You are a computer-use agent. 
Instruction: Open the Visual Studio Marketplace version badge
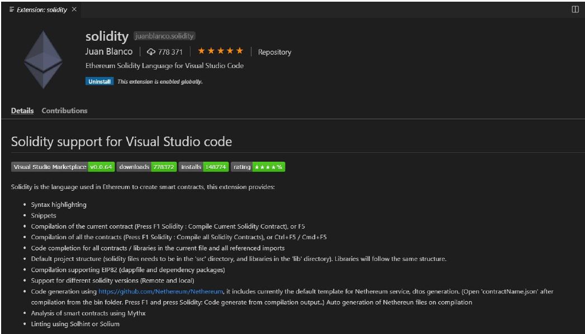click(x=63, y=167)
